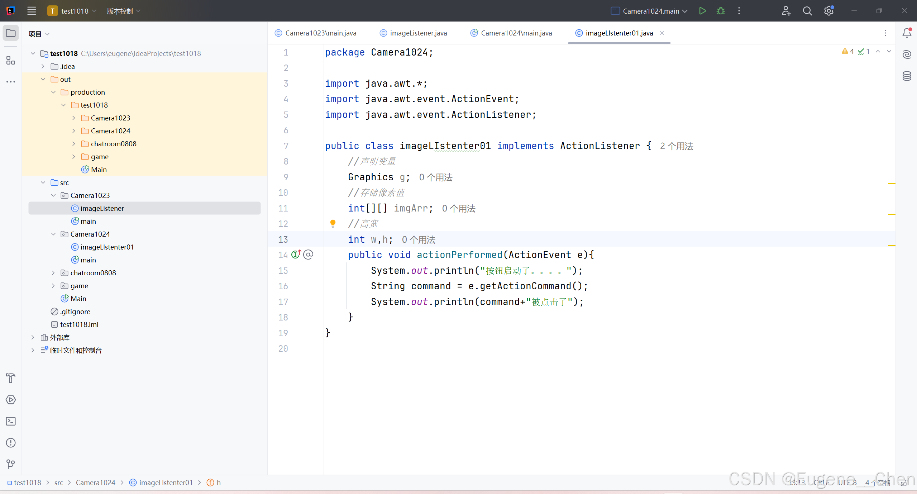Collapse the out folder in project tree
Screen dimensions: 917x494
pyautogui.click(x=43, y=79)
